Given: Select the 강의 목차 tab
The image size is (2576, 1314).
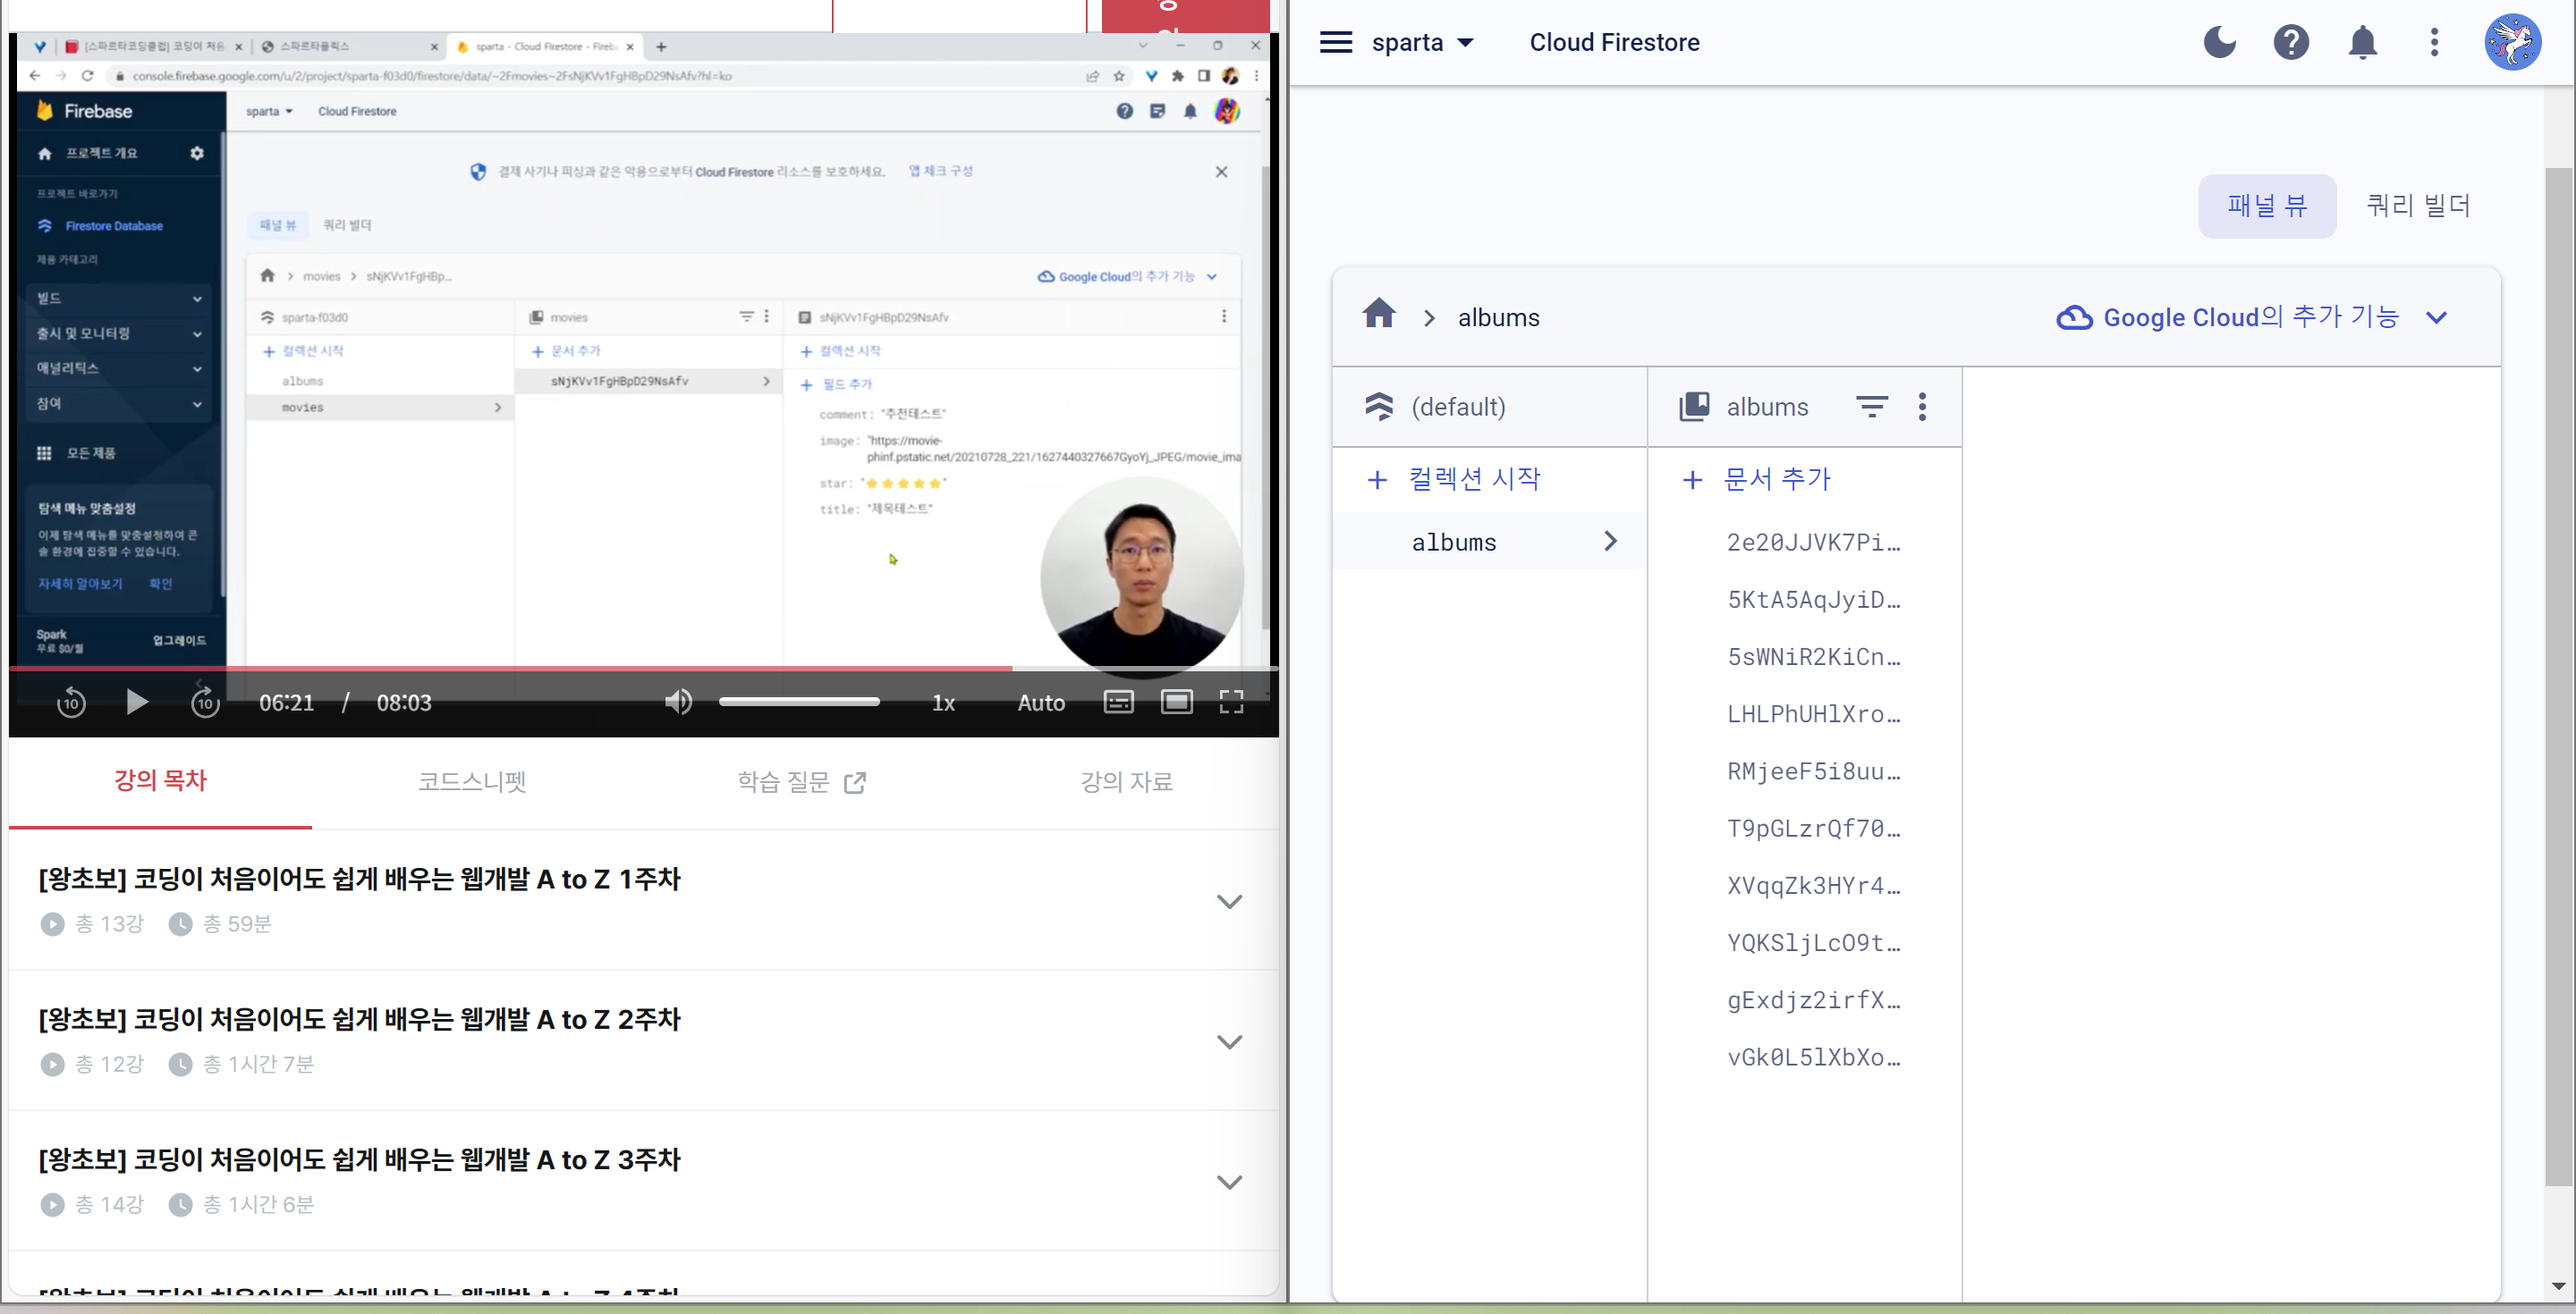Looking at the screenshot, I should (x=160, y=781).
